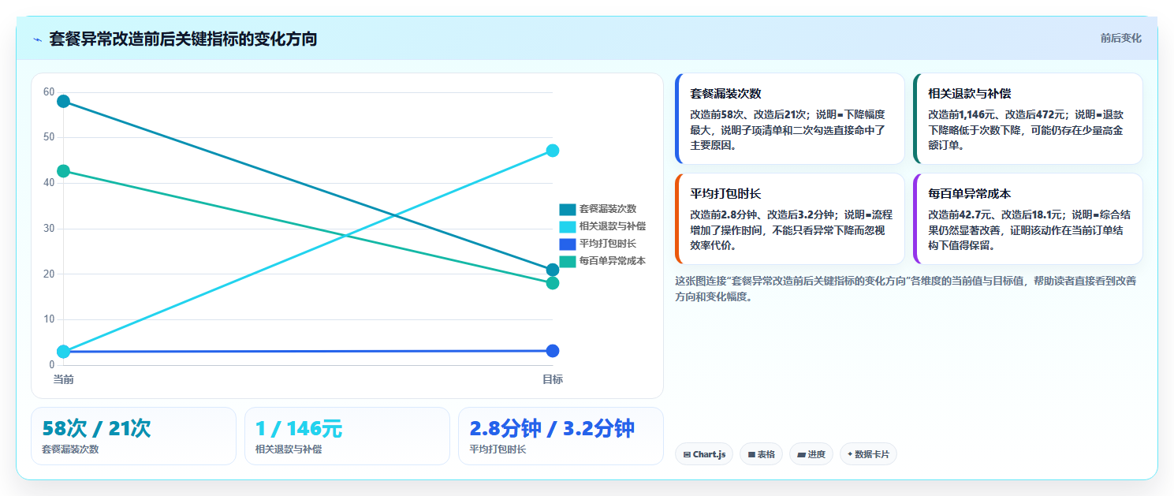Click the 当前 axis label
This screenshot has width=1174, height=496.
point(63,379)
